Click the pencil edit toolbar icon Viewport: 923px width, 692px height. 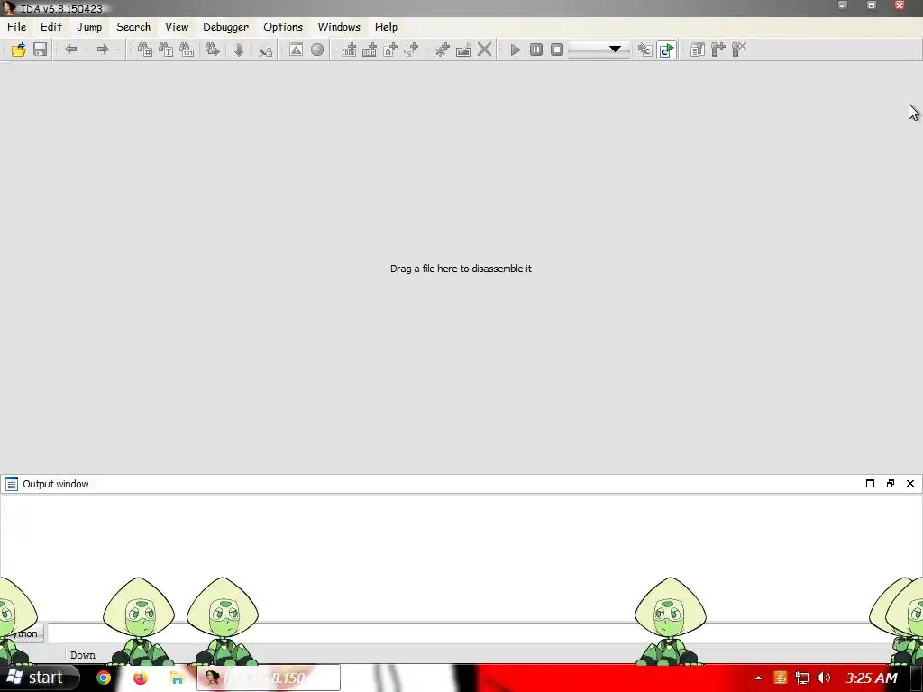coord(463,50)
